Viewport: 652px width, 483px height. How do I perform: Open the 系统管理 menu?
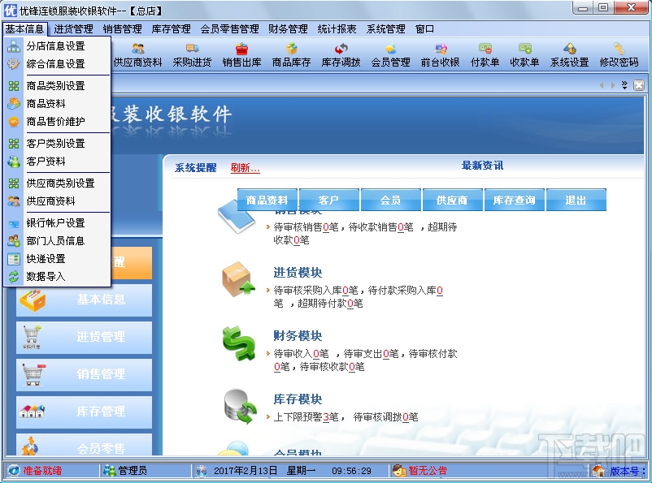click(x=385, y=29)
